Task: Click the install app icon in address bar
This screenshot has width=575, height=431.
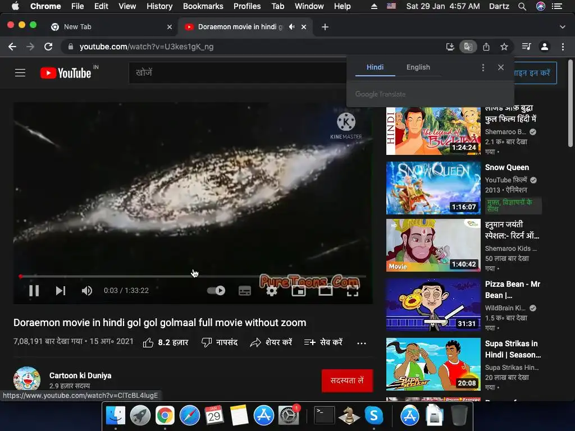Action: pyautogui.click(x=450, y=47)
